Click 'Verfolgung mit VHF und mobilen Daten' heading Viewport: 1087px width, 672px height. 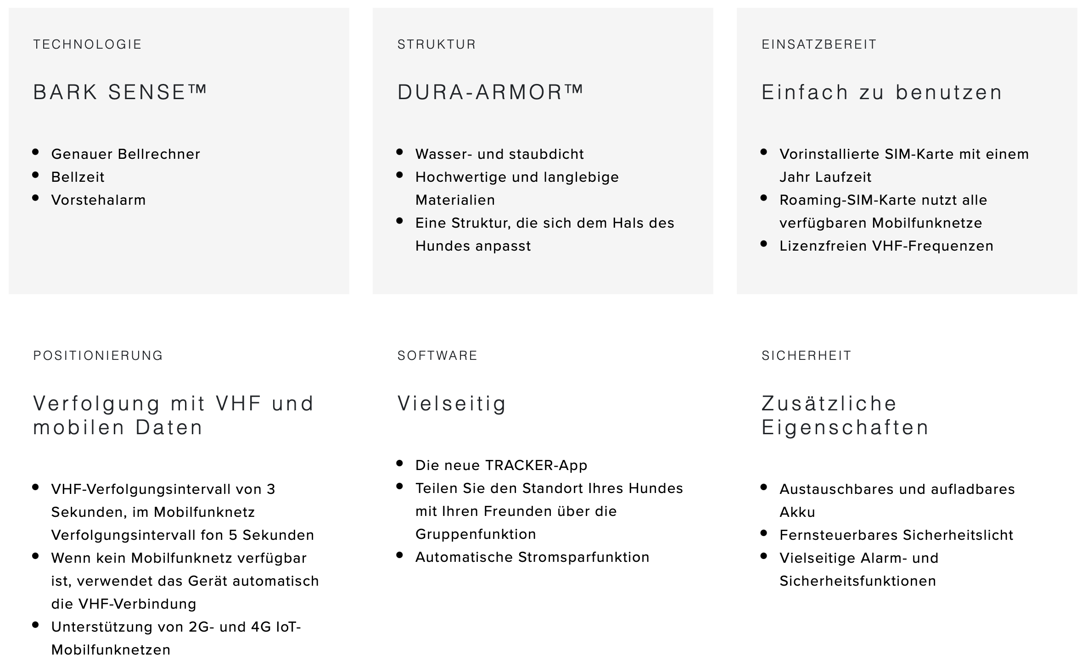coord(174,415)
